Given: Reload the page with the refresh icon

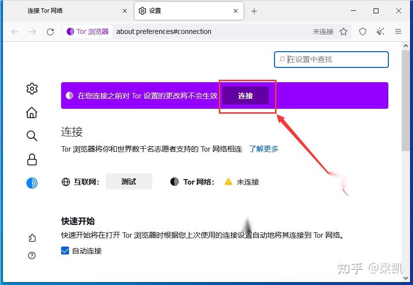Looking at the screenshot, I should point(51,31).
